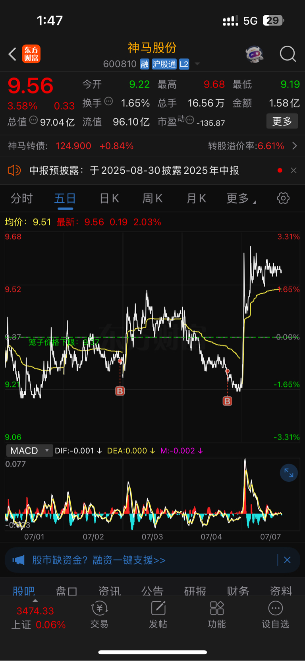Tap the DIF:-0.001 indicator value
Viewport: 305px width, 661px height.
pyautogui.click(x=78, y=451)
